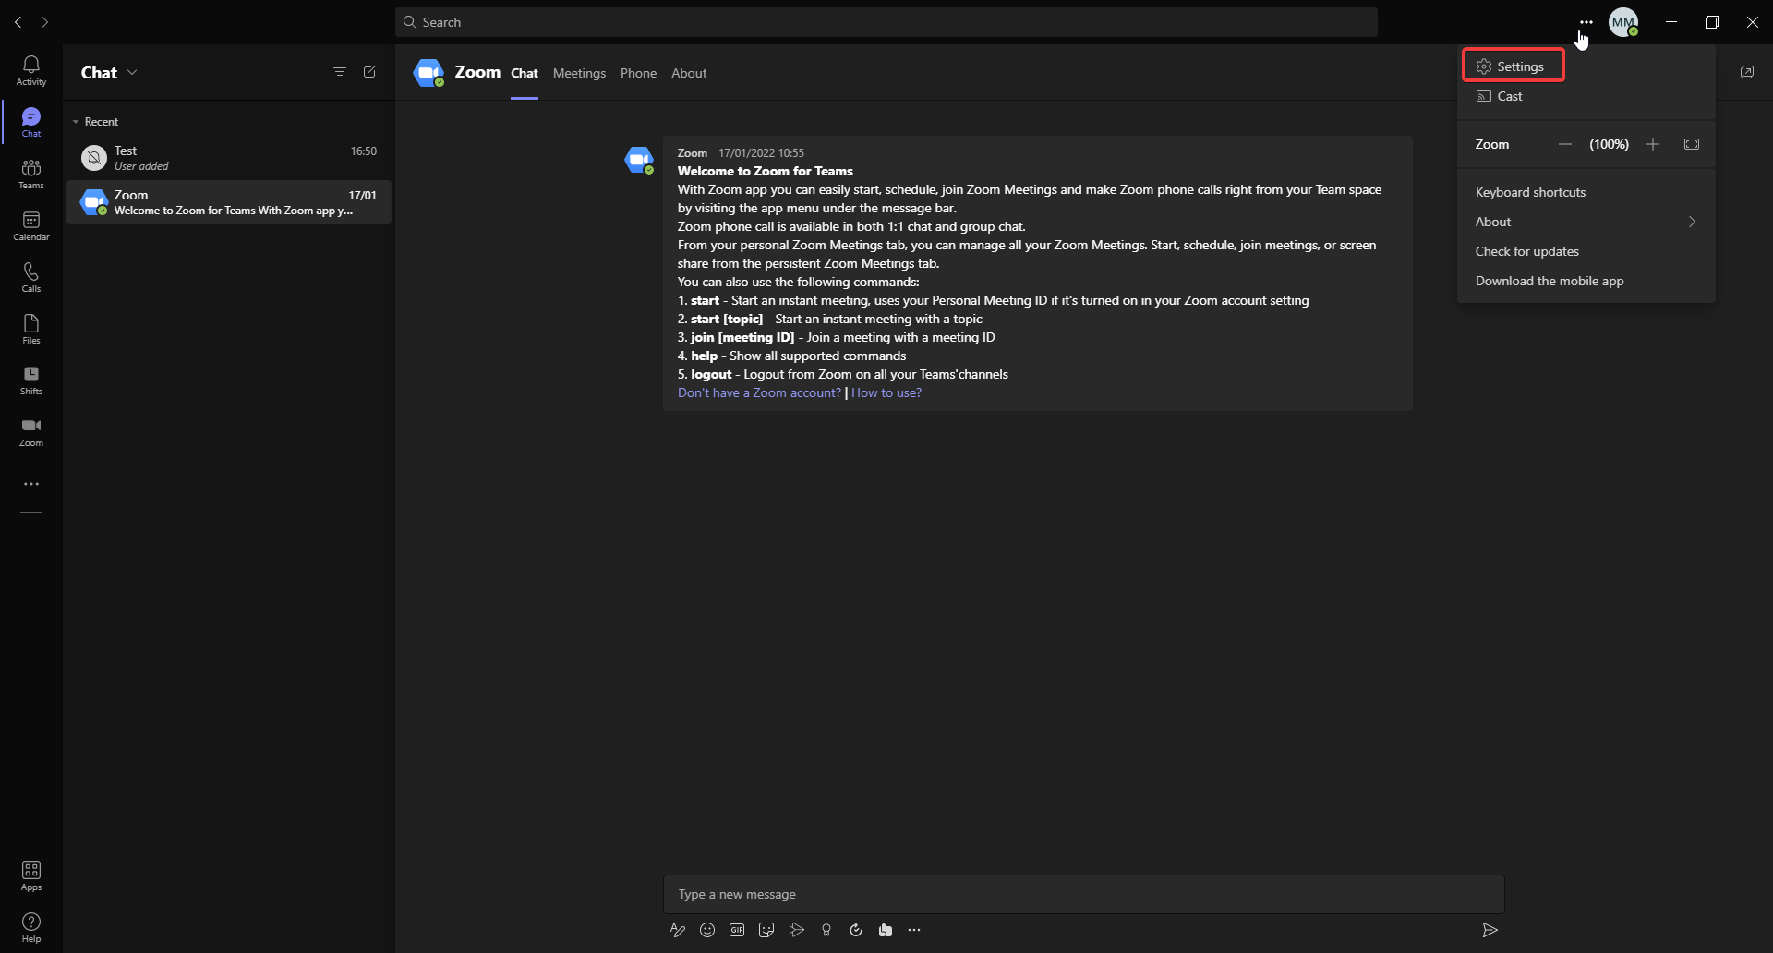
Task: Open the MM profile avatar menu
Action: tap(1623, 22)
